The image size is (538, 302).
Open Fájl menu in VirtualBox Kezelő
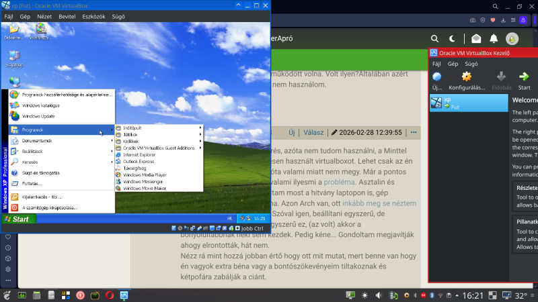[436, 64]
